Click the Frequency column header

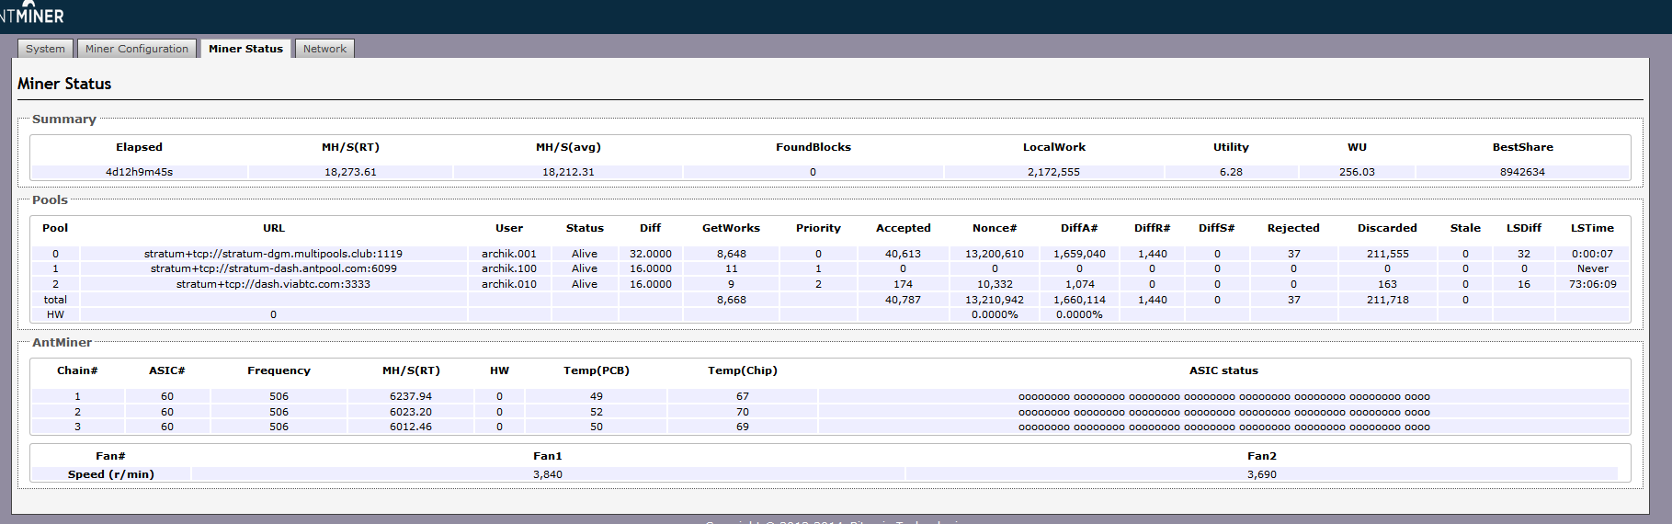pos(279,370)
